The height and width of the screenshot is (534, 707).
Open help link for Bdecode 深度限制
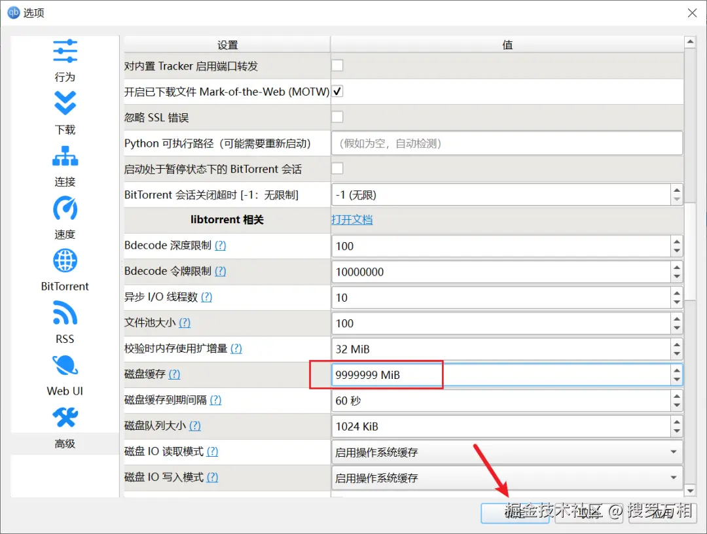[220, 245]
